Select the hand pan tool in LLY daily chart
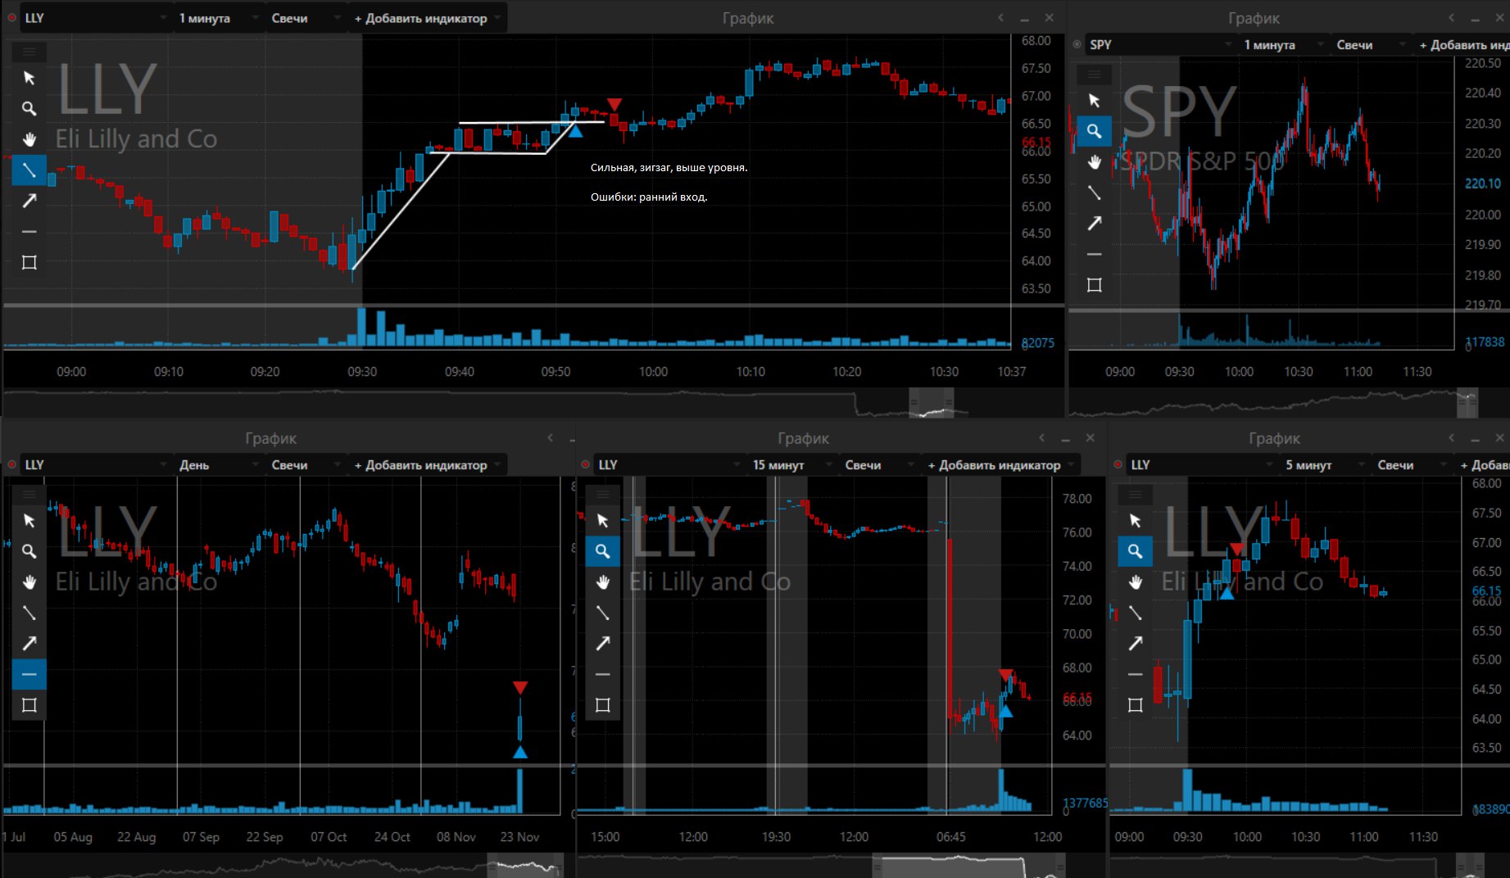 [x=29, y=582]
